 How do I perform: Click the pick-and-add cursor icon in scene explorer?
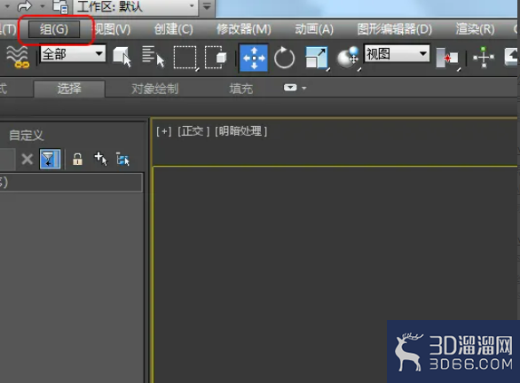coord(101,159)
